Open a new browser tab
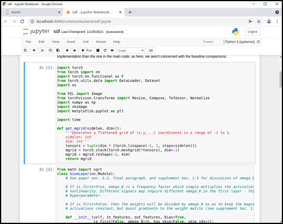This screenshot has width=283, height=224. pos(130,12)
